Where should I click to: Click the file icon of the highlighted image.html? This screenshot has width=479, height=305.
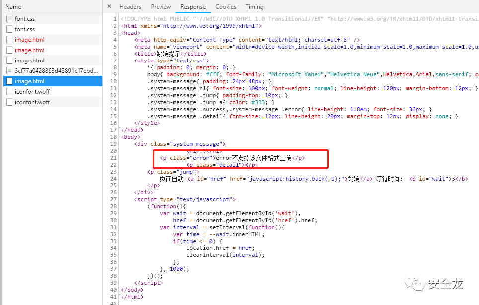(x=9, y=81)
